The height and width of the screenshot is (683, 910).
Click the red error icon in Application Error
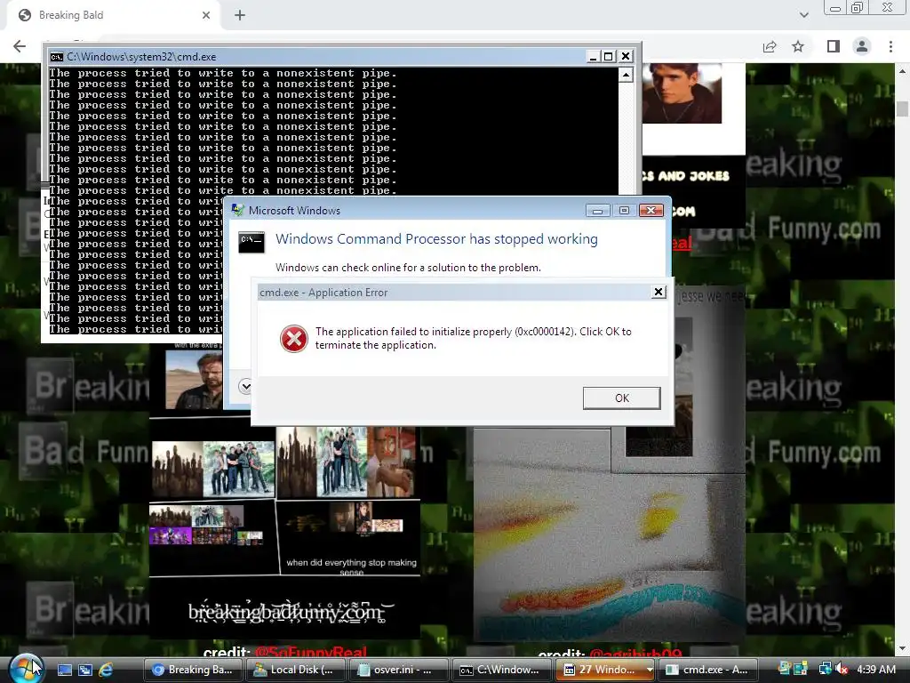(293, 339)
